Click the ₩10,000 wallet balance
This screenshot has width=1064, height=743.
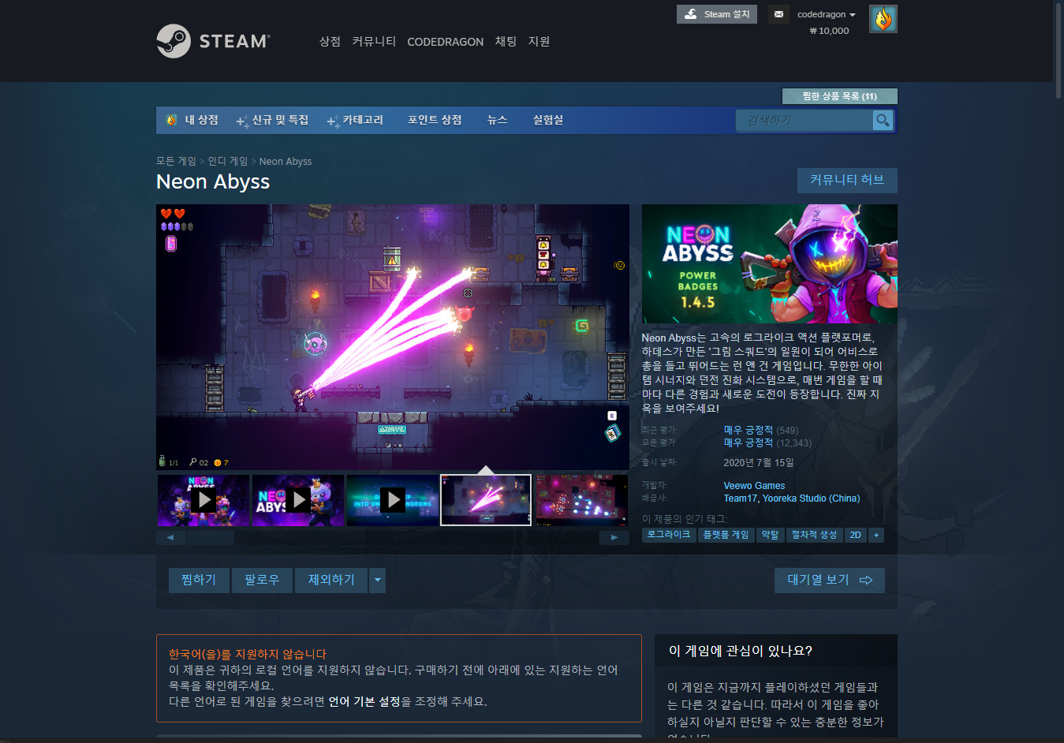[x=829, y=31]
